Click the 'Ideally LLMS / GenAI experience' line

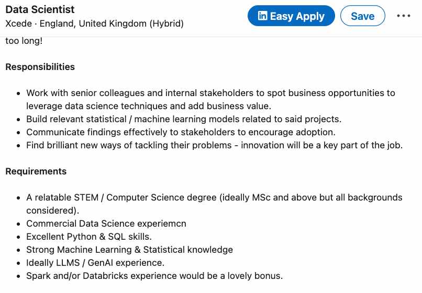pyautogui.click(x=95, y=263)
